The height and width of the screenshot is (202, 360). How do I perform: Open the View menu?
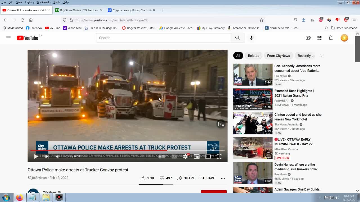(19, 2)
